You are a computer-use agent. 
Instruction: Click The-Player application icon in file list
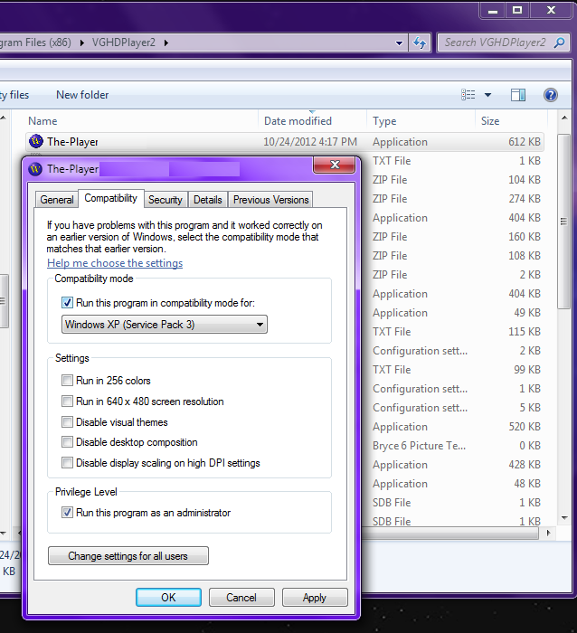click(36, 142)
